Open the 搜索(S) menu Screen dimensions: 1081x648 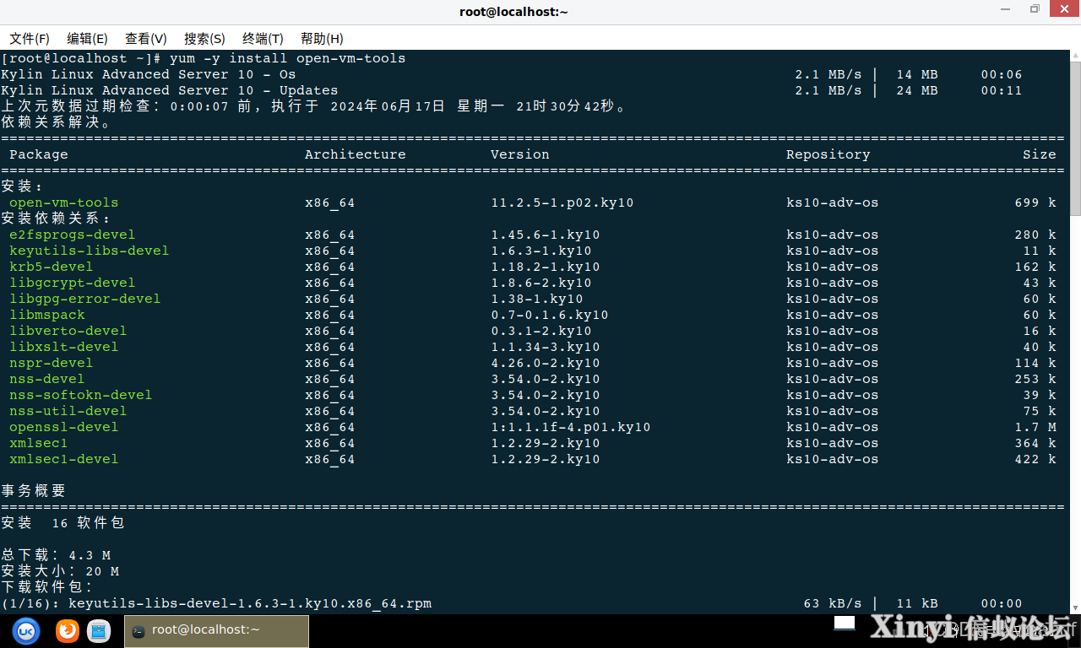[x=204, y=39]
